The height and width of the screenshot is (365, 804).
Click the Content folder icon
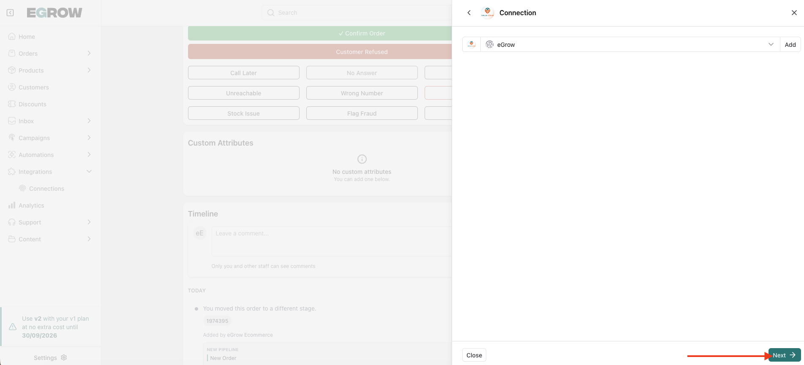(x=12, y=239)
